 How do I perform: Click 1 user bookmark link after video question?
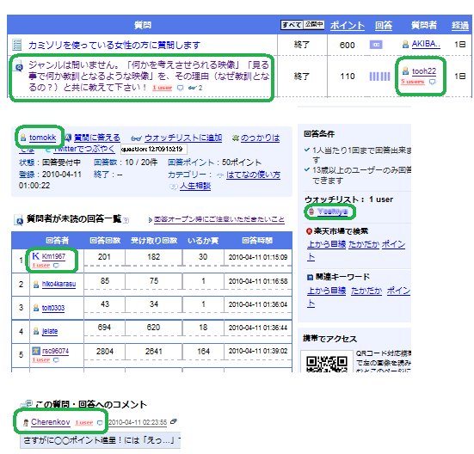click(x=162, y=88)
